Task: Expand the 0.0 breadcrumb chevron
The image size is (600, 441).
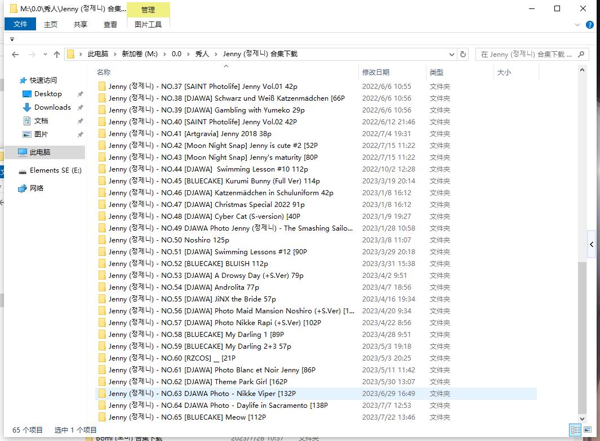Action: tap(188, 54)
